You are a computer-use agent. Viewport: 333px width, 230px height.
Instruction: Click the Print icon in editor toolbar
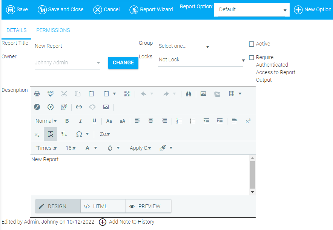point(37,94)
